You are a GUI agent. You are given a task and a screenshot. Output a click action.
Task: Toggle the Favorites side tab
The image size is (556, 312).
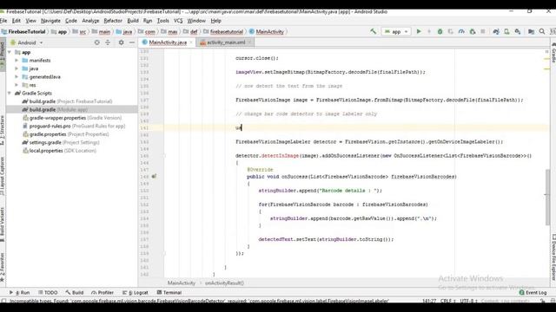(3, 268)
